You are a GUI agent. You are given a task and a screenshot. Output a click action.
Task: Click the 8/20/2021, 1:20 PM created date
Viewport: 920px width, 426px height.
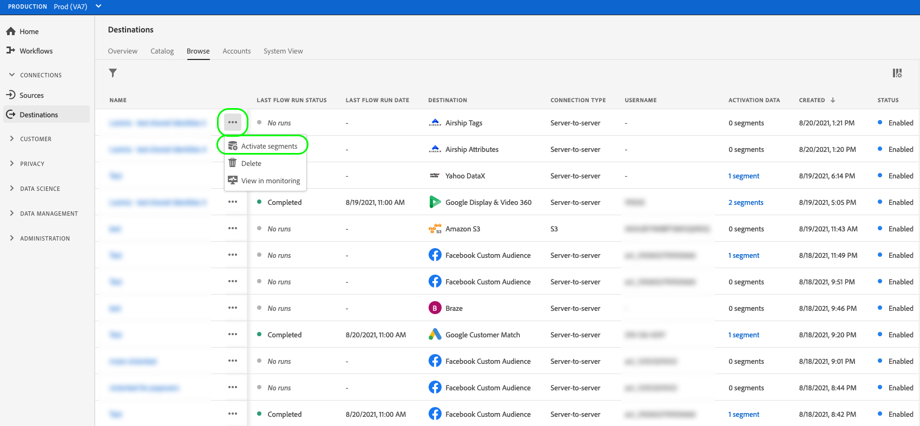(827, 149)
